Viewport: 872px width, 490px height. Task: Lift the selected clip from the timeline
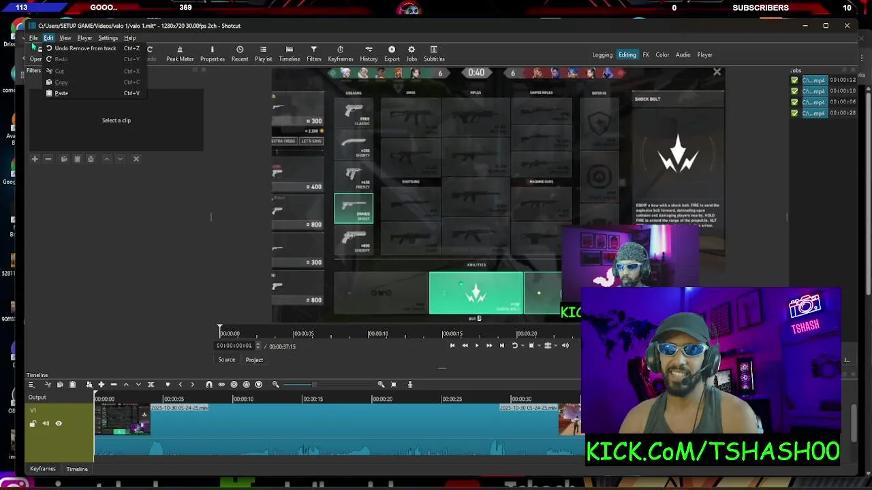pos(126,385)
